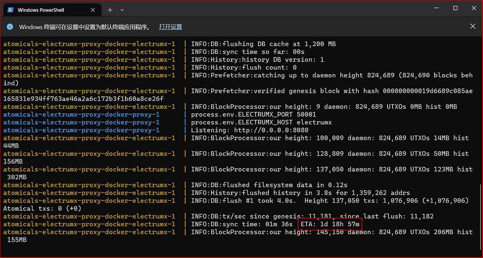
Task: Click the text "ETA: 1d 18h 57m"
Action: point(330,224)
